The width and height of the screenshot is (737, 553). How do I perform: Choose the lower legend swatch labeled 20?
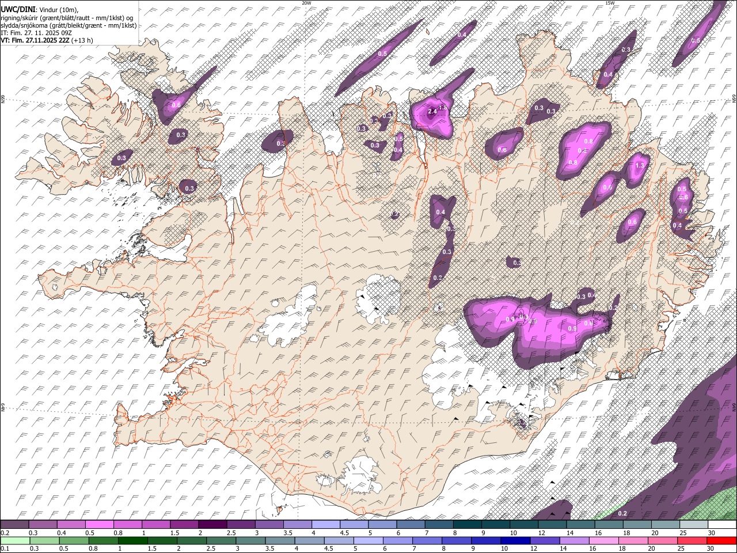[x=662, y=541]
